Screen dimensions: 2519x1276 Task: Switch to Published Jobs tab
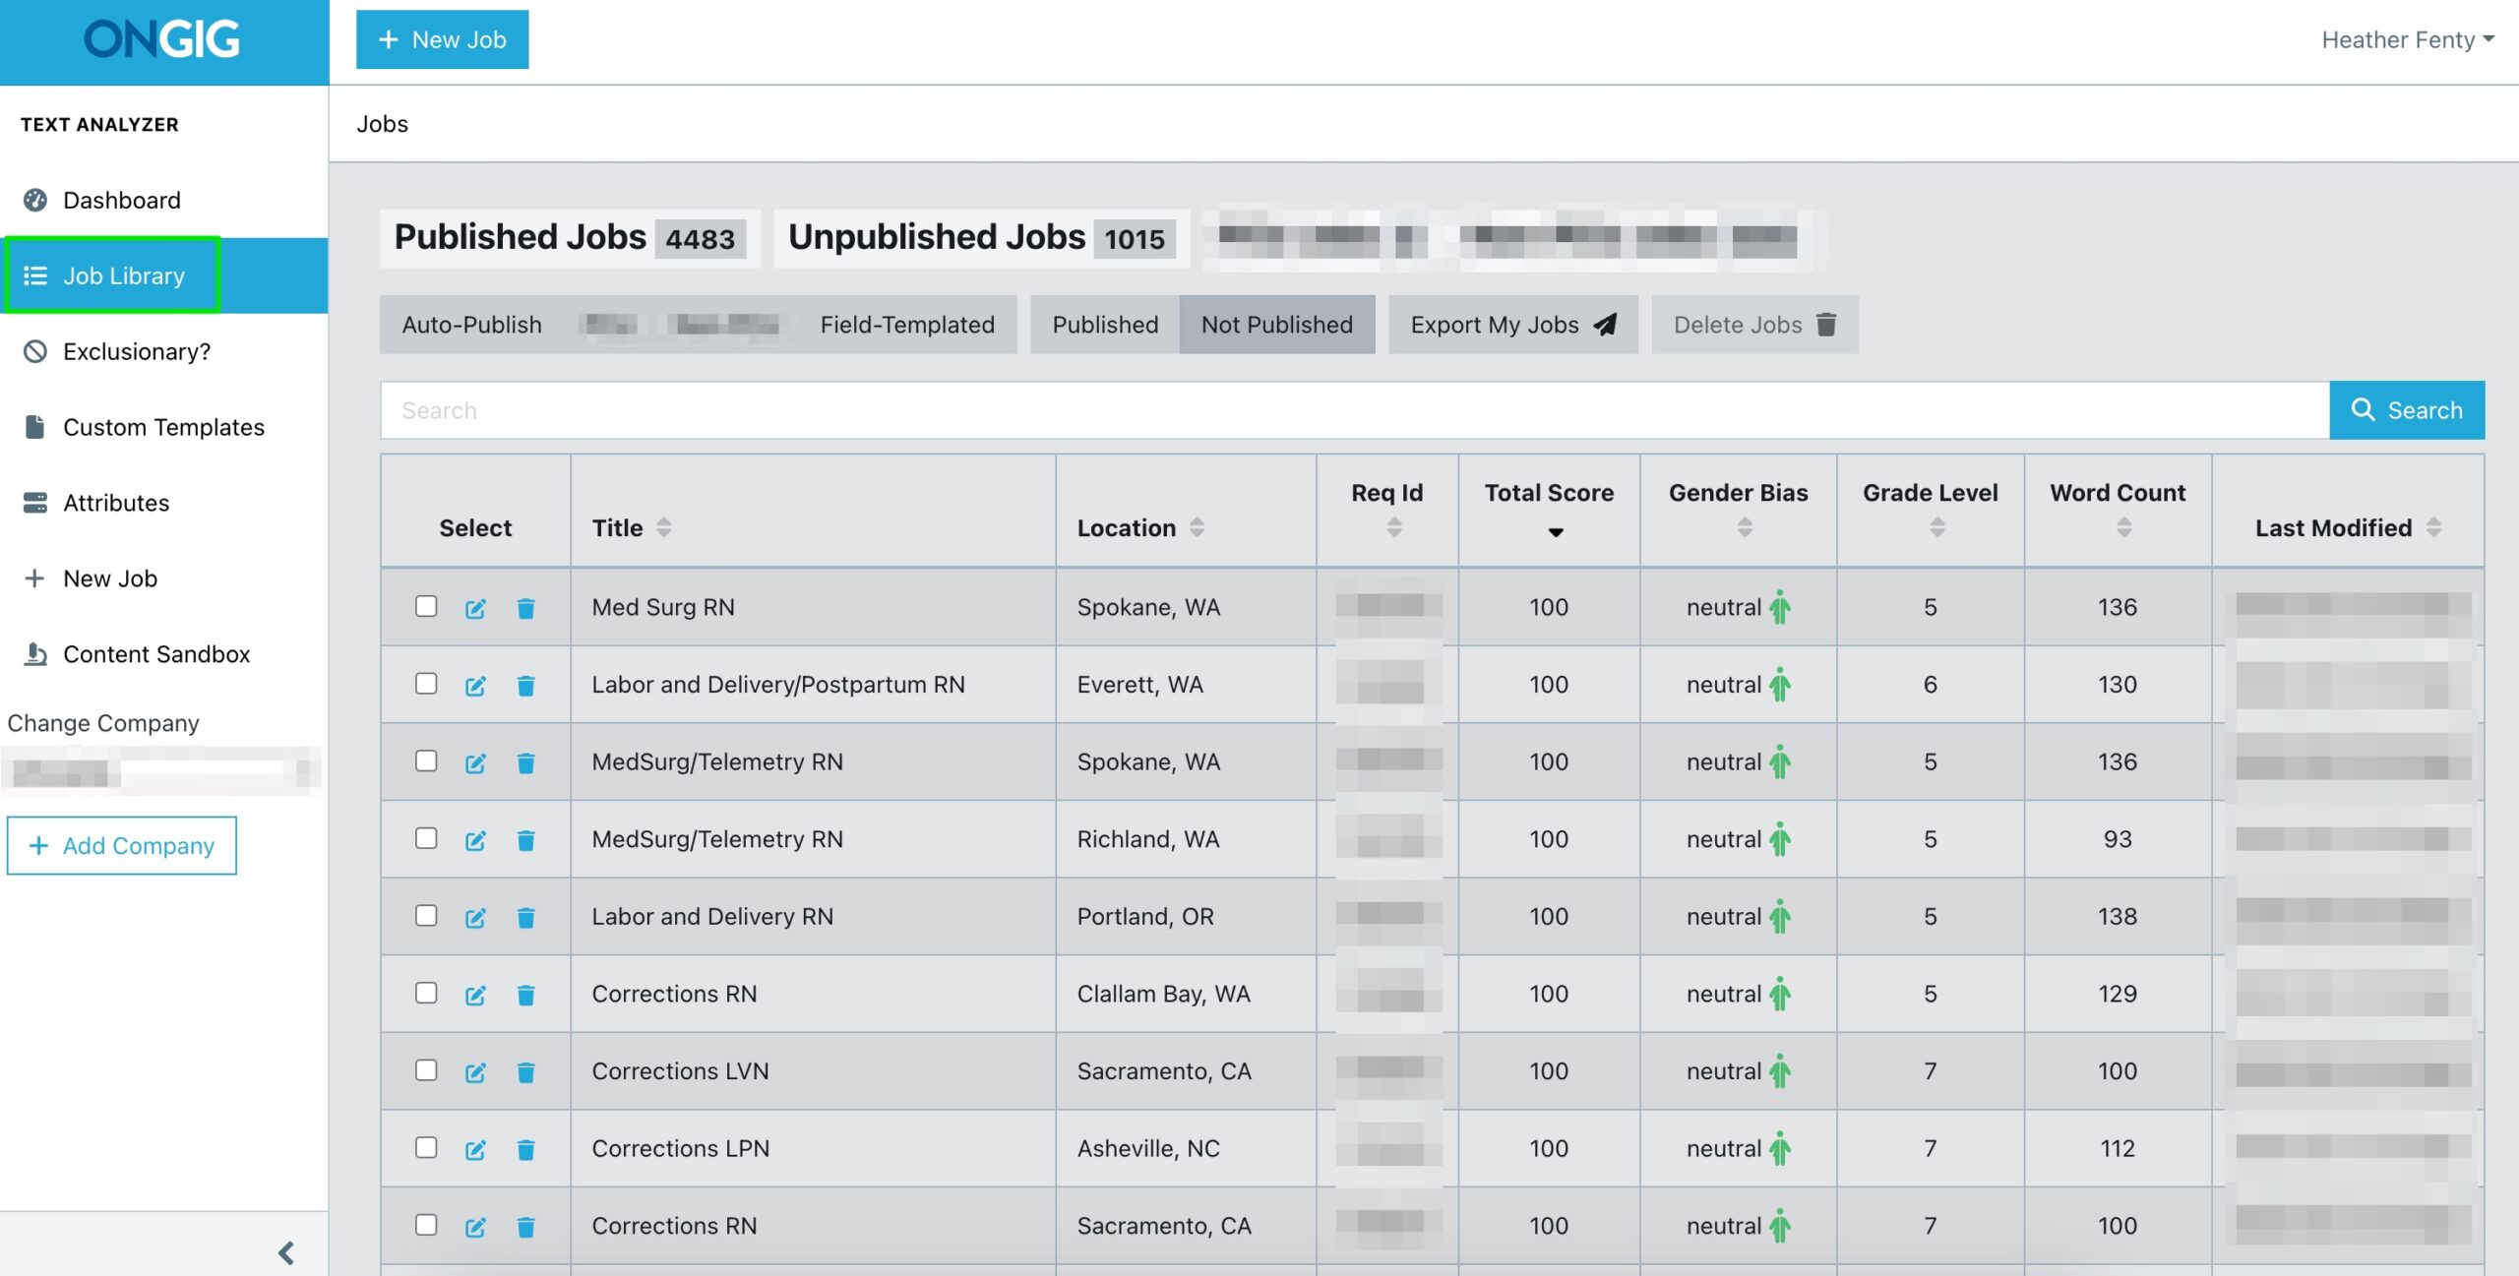tap(570, 238)
